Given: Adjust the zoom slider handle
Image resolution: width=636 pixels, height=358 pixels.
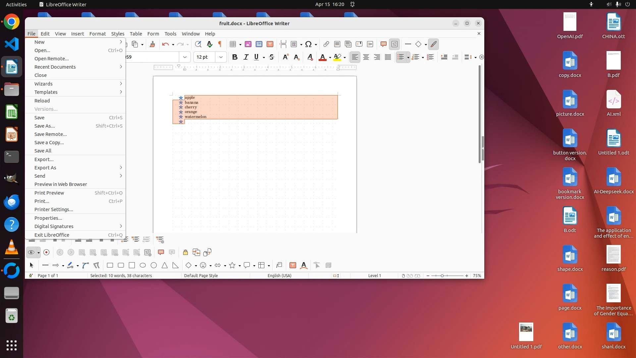Looking at the screenshot, I should tap(442, 276).
